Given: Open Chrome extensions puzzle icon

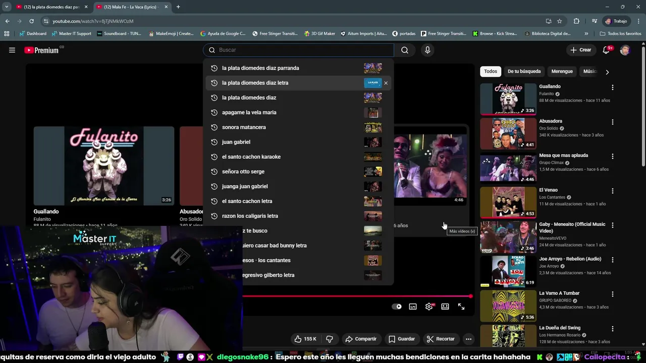Looking at the screenshot, I should click(x=576, y=21).
